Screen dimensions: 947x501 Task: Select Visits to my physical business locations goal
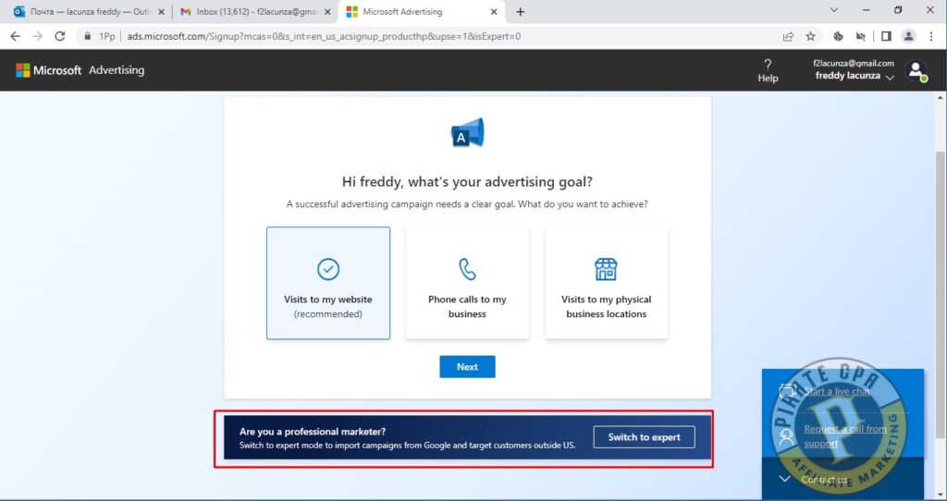(607, 283)
